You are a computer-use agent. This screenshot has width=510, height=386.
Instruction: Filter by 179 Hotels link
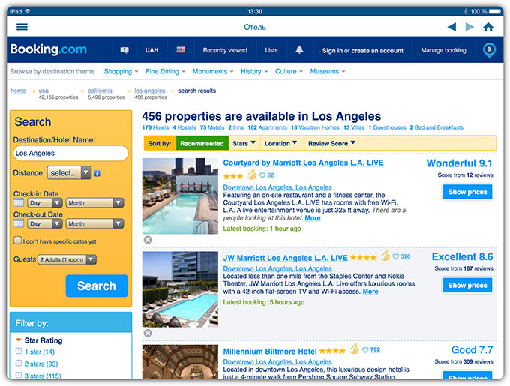[x=155, y=127]
